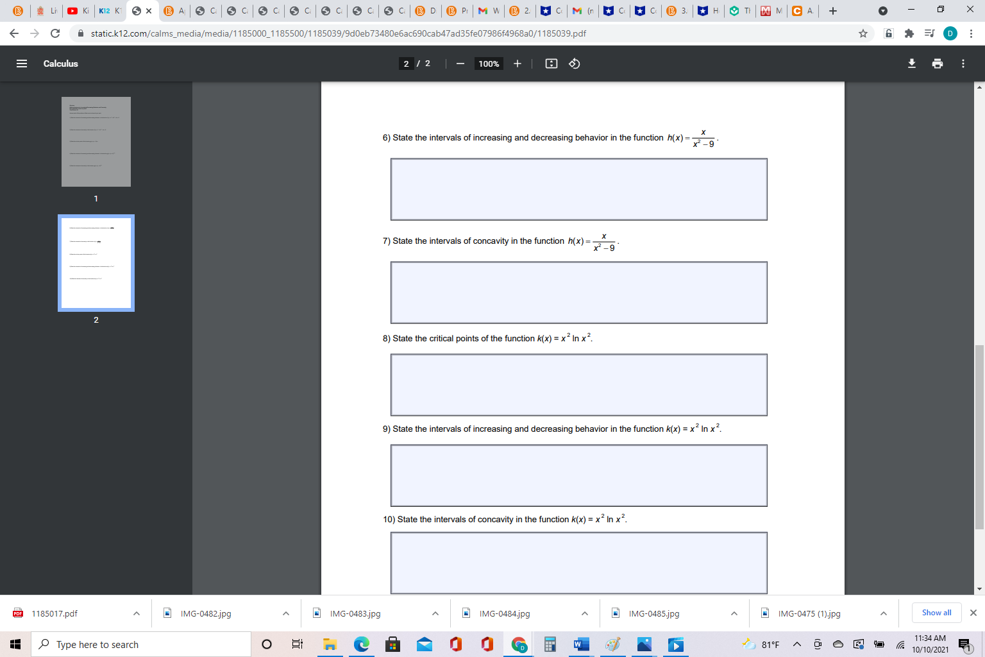The image size is (985, 657).
Task: Switch to the YouTube tab
Action: click(x=78, y=11)
